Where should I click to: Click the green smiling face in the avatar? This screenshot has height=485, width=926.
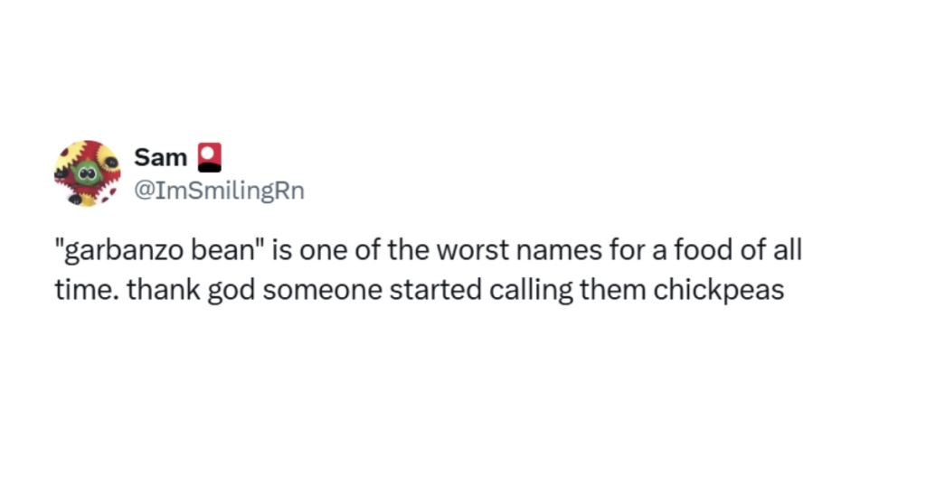[87, 175]
